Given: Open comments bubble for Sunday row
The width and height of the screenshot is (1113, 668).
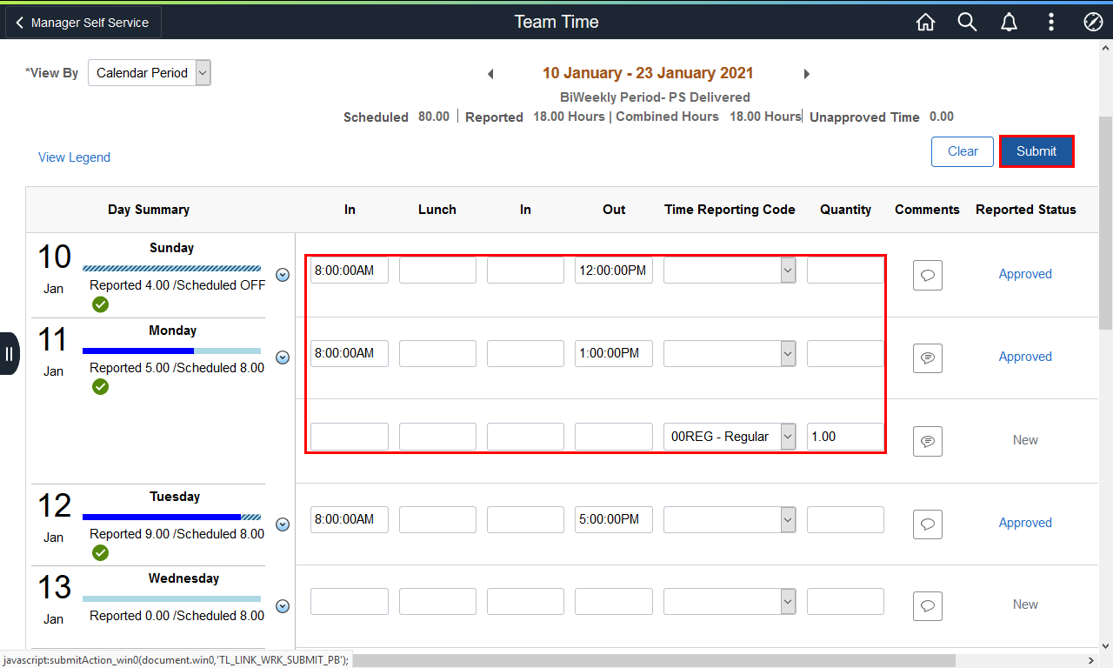Looking at the screenshot, I should click(928, 276).
